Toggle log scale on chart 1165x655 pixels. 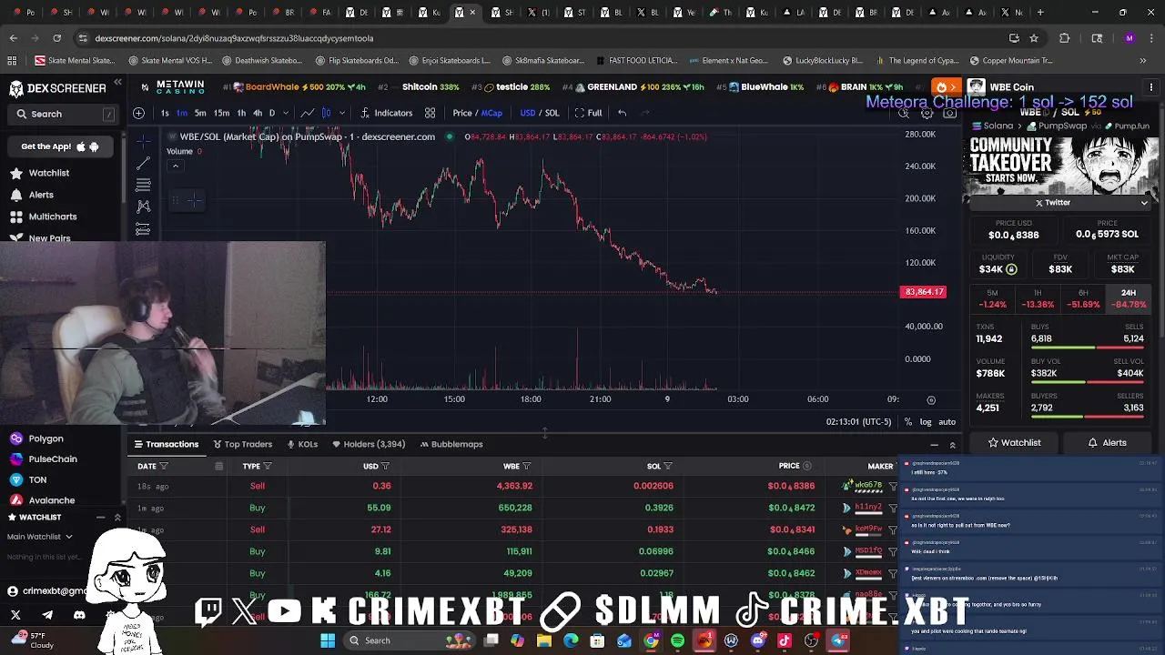coord(926,422)
